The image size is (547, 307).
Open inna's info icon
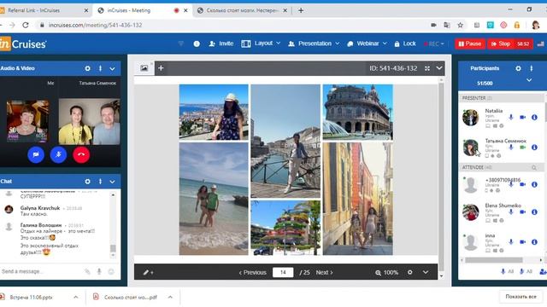[534, 242]
